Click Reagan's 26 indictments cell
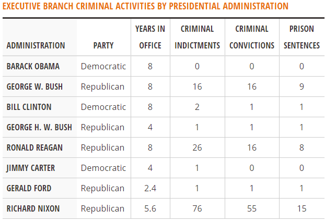Screen dimensions: 325x222 point(198,147)
